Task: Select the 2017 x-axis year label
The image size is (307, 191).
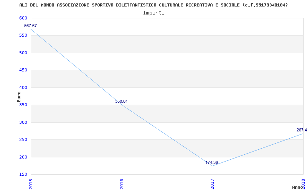Action: 213,184
